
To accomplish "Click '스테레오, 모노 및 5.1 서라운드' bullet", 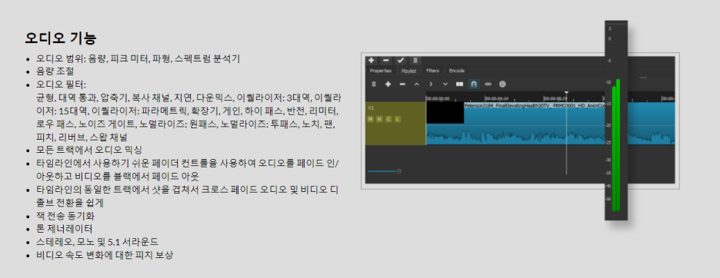I will coord(98,242).
